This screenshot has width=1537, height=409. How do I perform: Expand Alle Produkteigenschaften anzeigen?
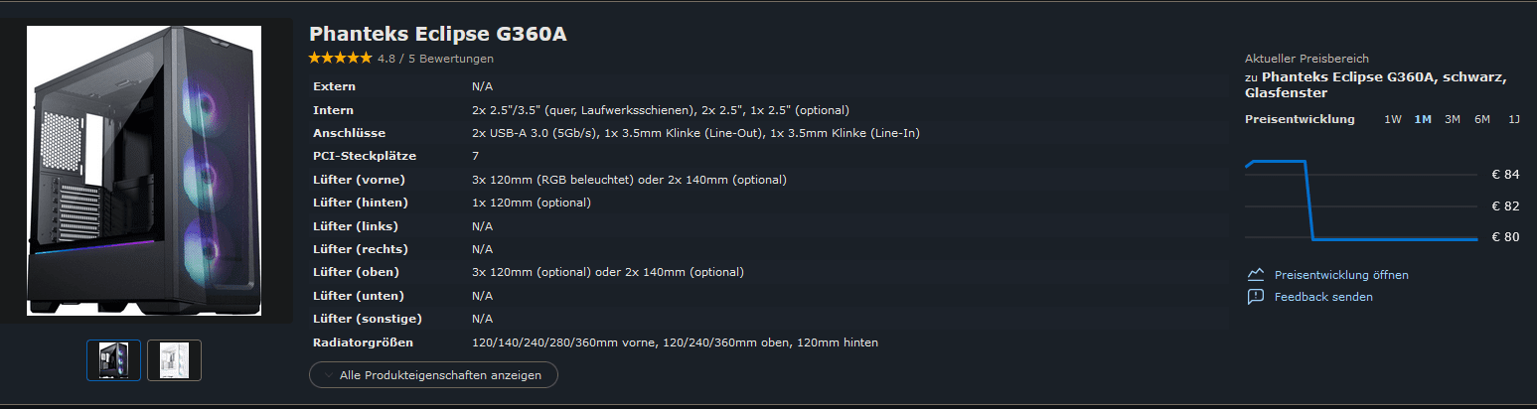439,375
